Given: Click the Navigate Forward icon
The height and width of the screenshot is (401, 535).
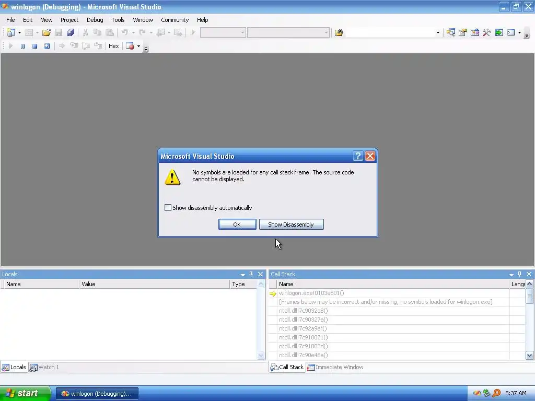Looking at the screenshot, I should (x=178, y=32).
